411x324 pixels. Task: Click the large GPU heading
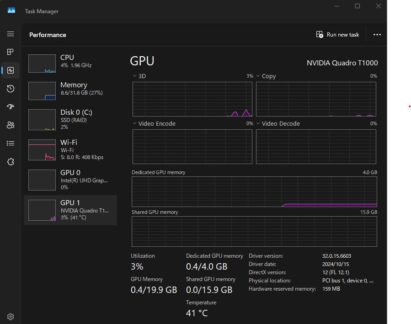point(142,61)
